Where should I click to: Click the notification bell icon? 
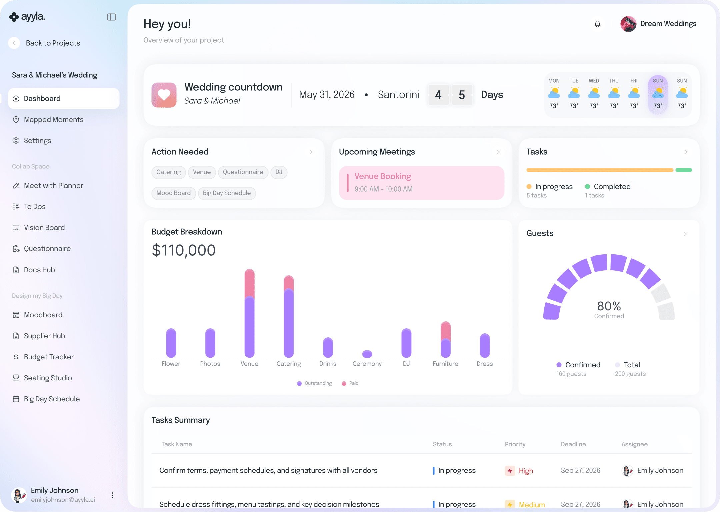click(597, 24)
